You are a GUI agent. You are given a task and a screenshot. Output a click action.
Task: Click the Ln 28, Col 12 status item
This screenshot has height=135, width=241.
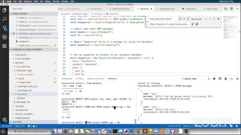(174, 126)
